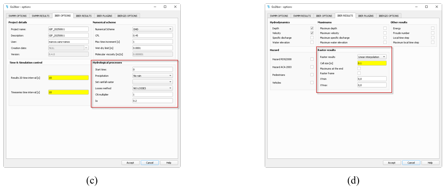Select the IBERGIS OPTIONS tab in dialog (d)
Image resolution: width=444 pixels, height=187 pixels.
[x=388, y=16]
